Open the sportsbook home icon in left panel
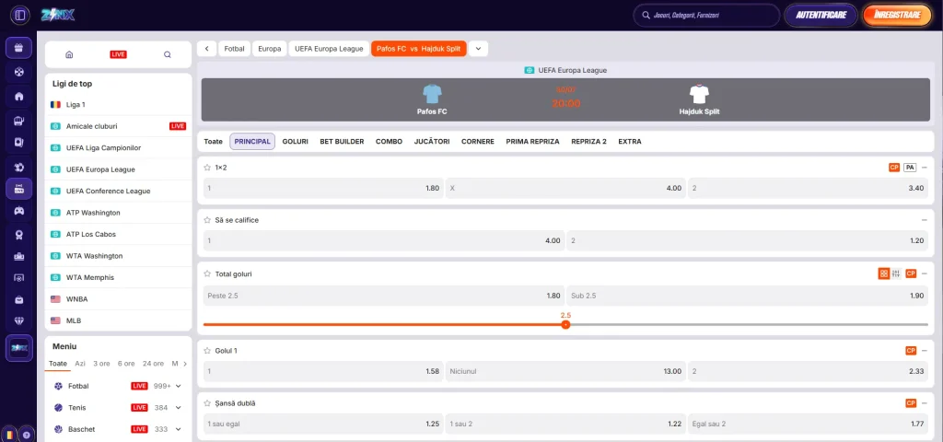This screenshot has height=442, width=943. tap(69, 54)
